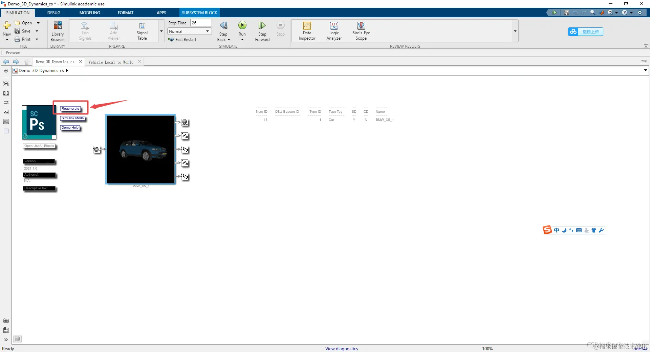
Task: Click the Print icon
Action: 17,39
